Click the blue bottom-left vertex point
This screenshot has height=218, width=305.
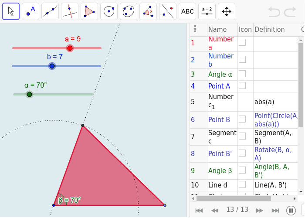pos(54,205)
